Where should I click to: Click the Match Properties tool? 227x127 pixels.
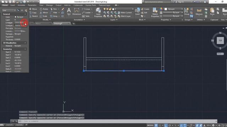pyautogui.click(x=155, y=12)
